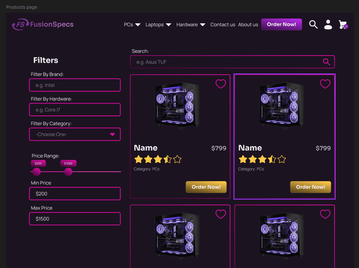359x268 pixels.
Task: Click the Filters heading
Action: [x=45, y=60]
